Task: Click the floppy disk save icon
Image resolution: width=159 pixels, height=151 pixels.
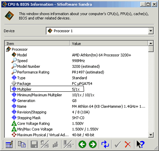Action: [x=34, y=144]
